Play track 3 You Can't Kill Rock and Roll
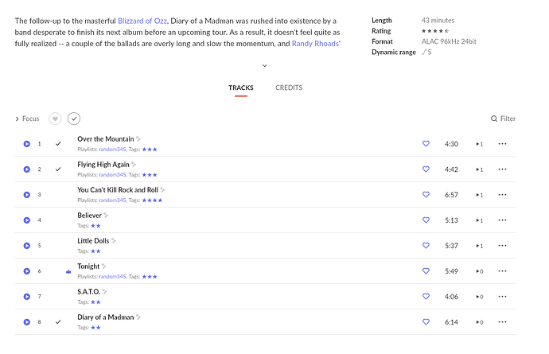 click(x=26, y=195)
